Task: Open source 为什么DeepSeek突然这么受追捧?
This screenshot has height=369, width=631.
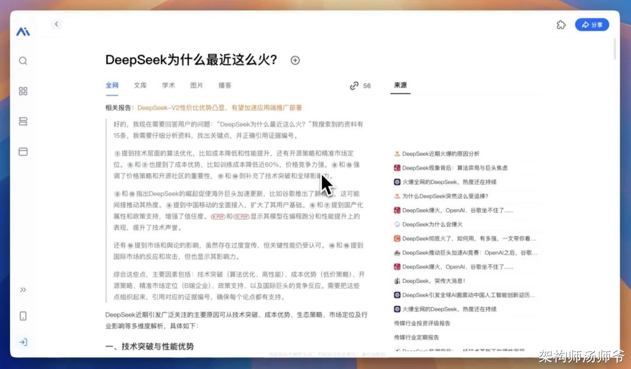Action: (445, 196)
